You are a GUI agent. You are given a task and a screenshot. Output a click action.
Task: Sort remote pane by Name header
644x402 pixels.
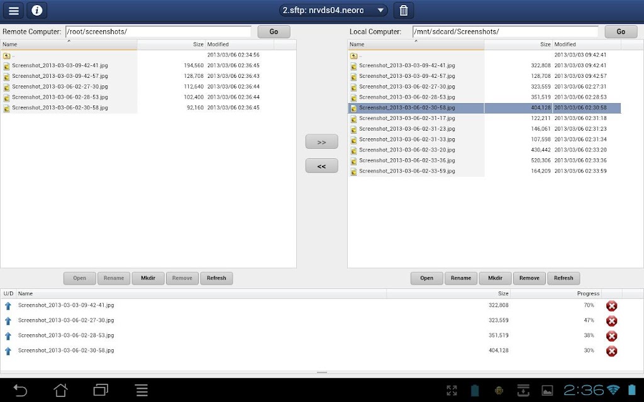[69, 45]
